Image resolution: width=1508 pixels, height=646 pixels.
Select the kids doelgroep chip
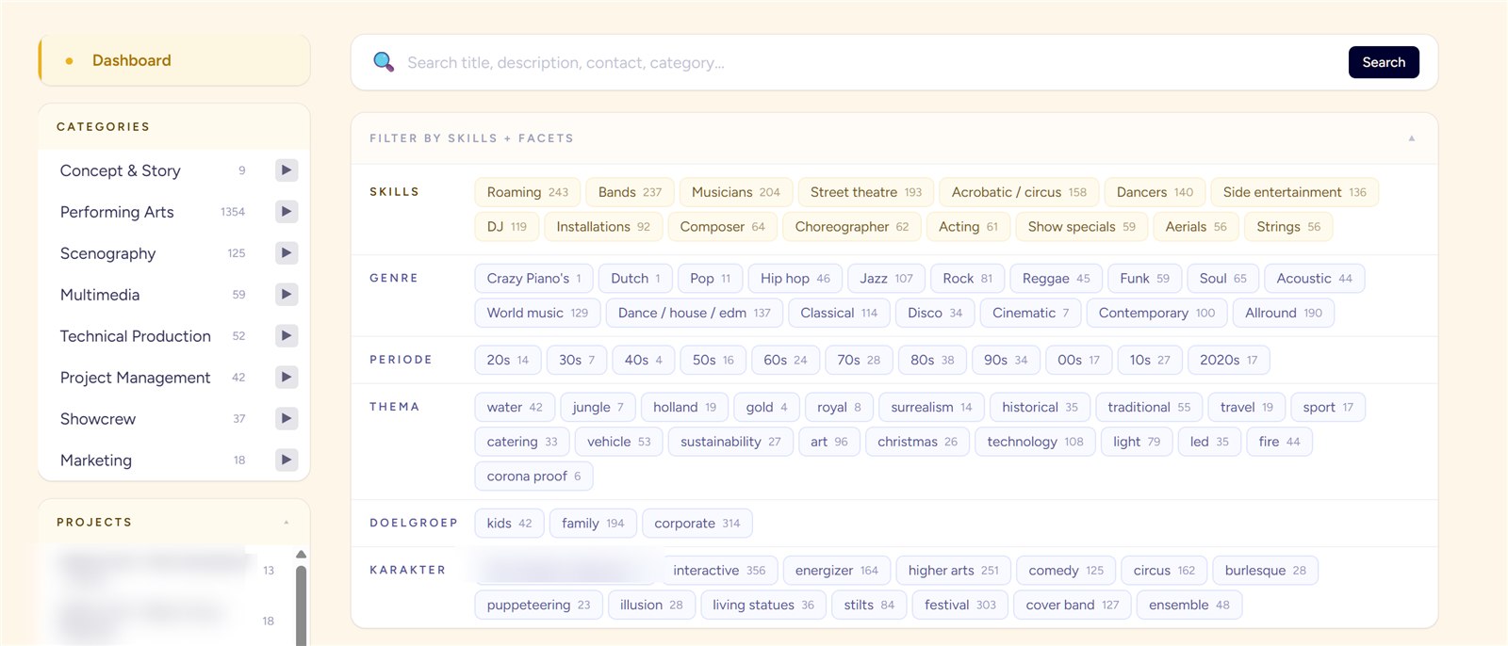pos(509,525)
